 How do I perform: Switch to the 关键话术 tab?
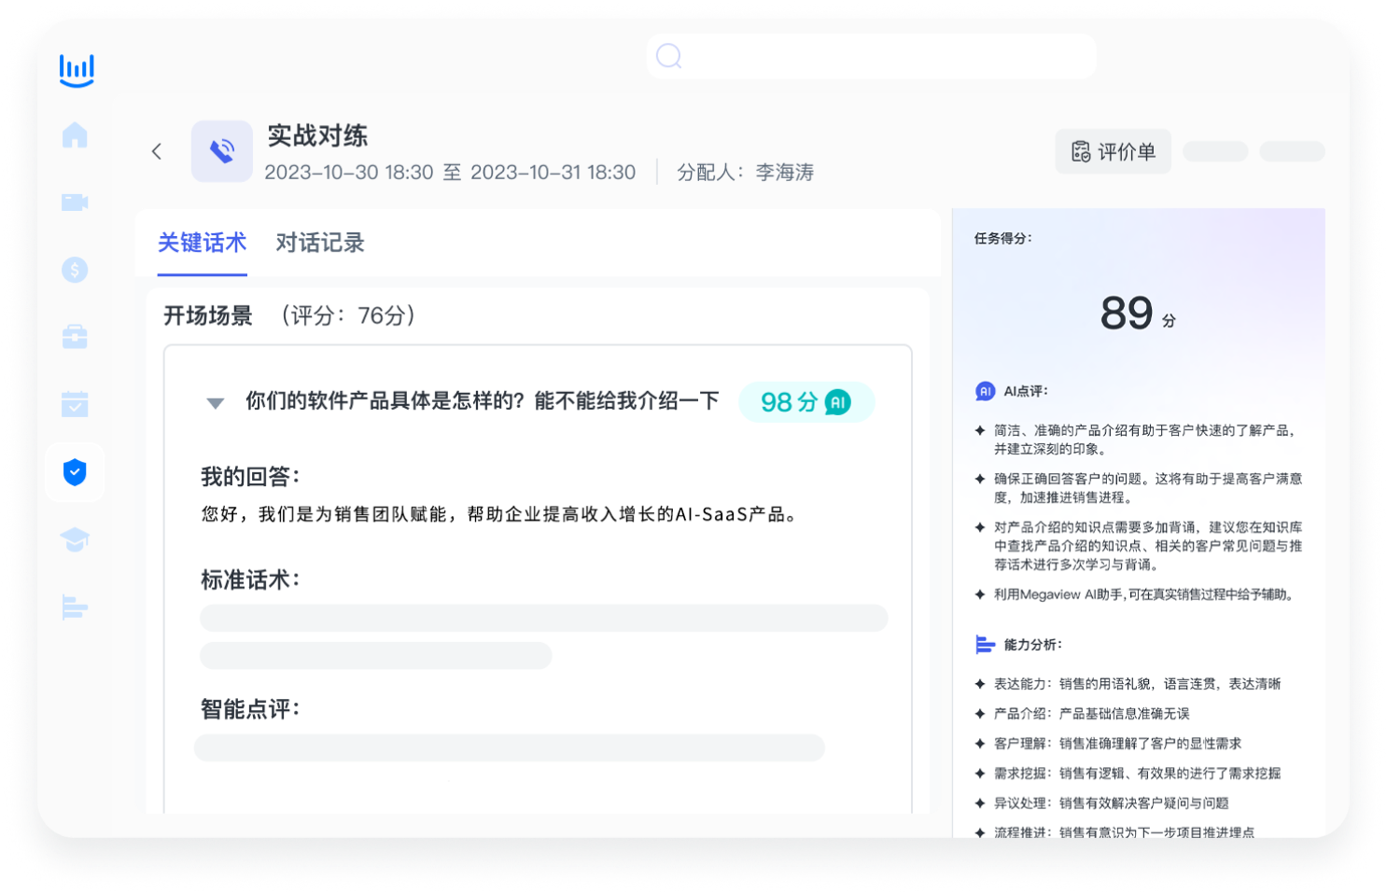[x=202, y=243]
